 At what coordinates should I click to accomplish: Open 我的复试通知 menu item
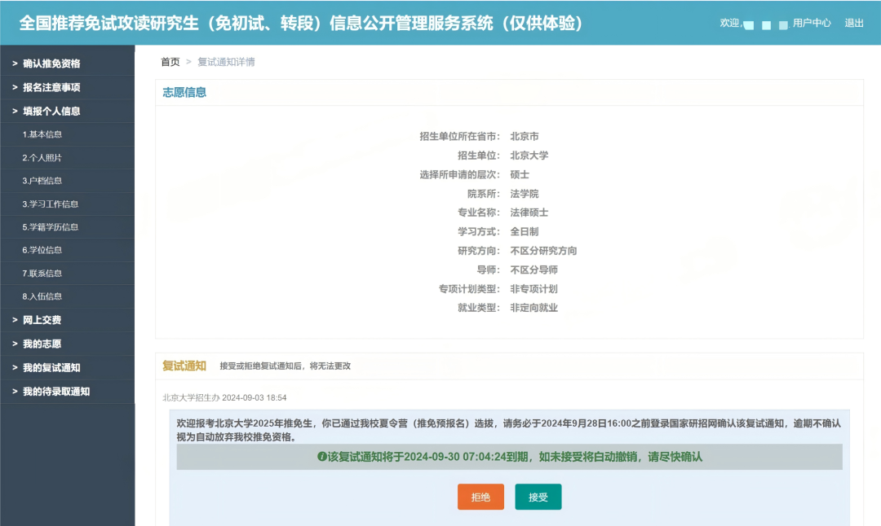click(51, 367)
